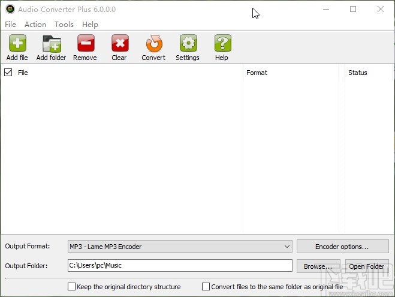Click the Open Folder button
The height and width of the screenshot is (297, 395).
click(367, 266)
